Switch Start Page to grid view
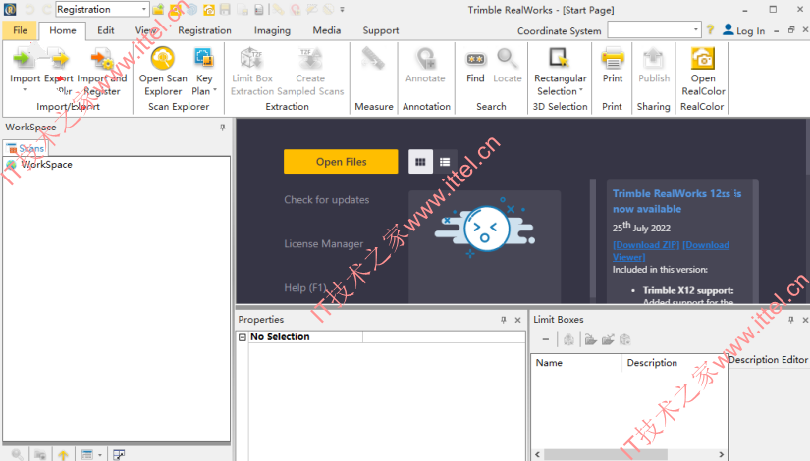Image resolution: width=810 pixels, height=461 pixels. (420, 162)
